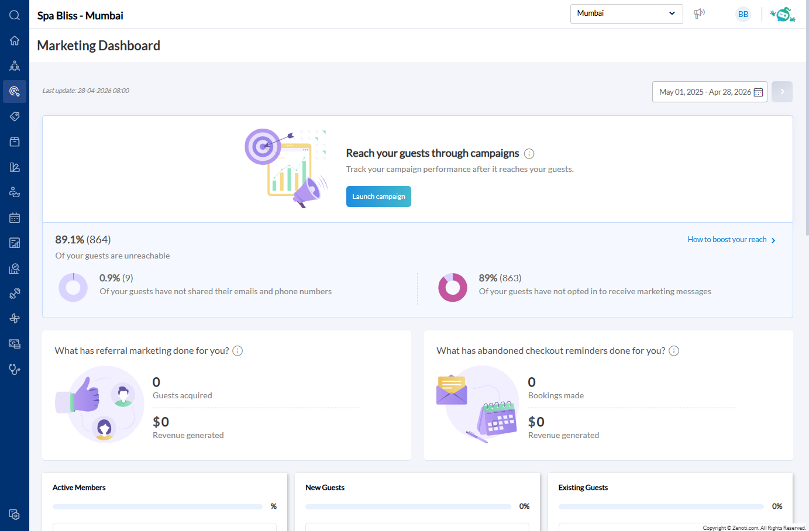Viewport: 809px width, 531px height.
Task: Click the announcements megaphone icon in the header
Action: [x=700, y=13]
